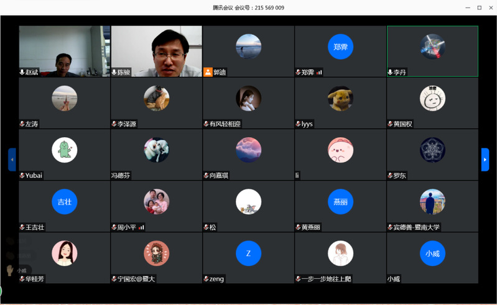Click signal strength icon next to 郑霁

pyautogui.click(x=320, y=72)
